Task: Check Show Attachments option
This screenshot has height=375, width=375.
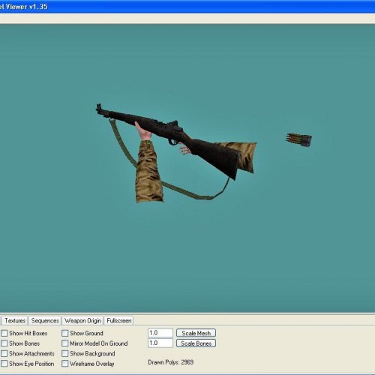Action: [4, 353]
